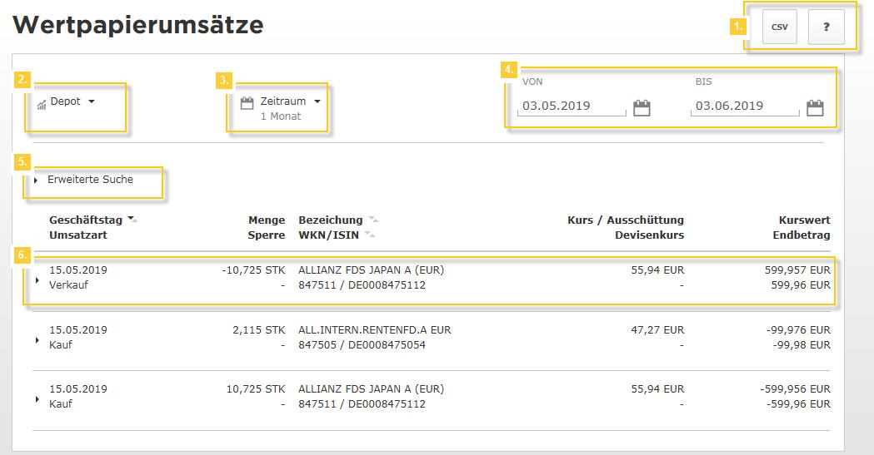Open calendar picker for VON date
The width and height of the screenshot is (874, 455).
click(x=642, y=107)
